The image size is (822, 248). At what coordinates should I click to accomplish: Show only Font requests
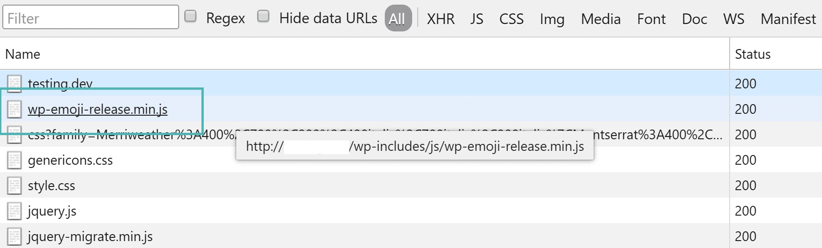tap(651, 19)
